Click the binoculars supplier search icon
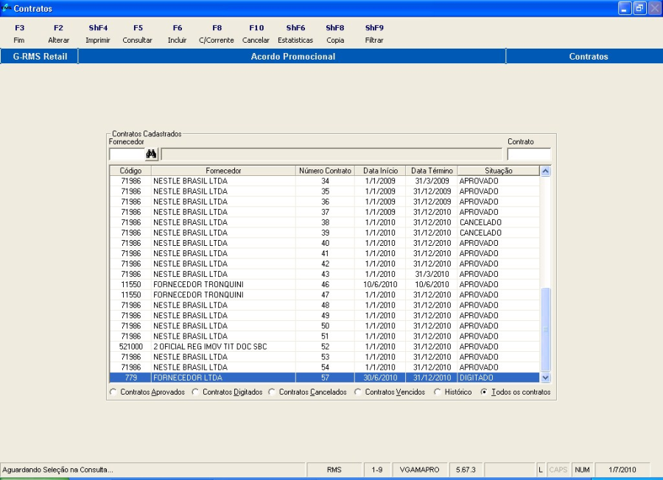 pyautogui.click(x=152, y=154)
